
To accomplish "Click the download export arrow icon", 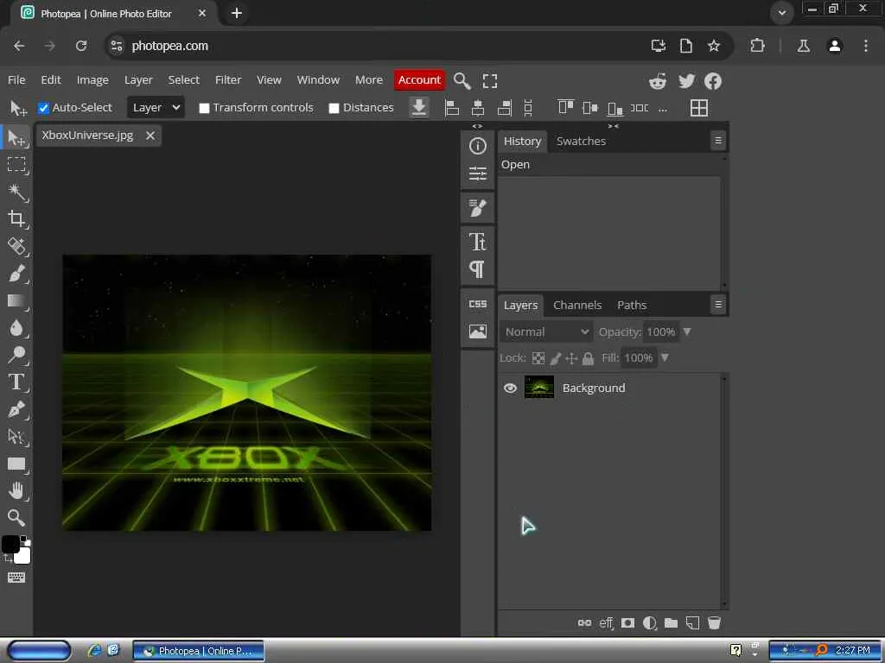I will coord(419,107).
